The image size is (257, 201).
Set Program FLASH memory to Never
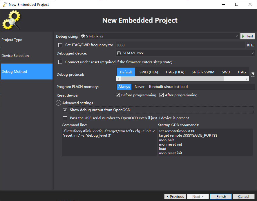click(140, 87)
